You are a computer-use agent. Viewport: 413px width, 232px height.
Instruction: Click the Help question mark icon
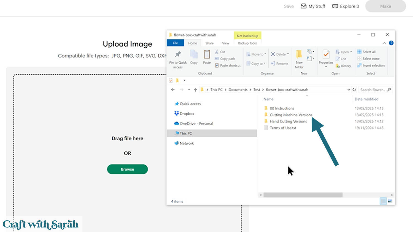[391, 43]
